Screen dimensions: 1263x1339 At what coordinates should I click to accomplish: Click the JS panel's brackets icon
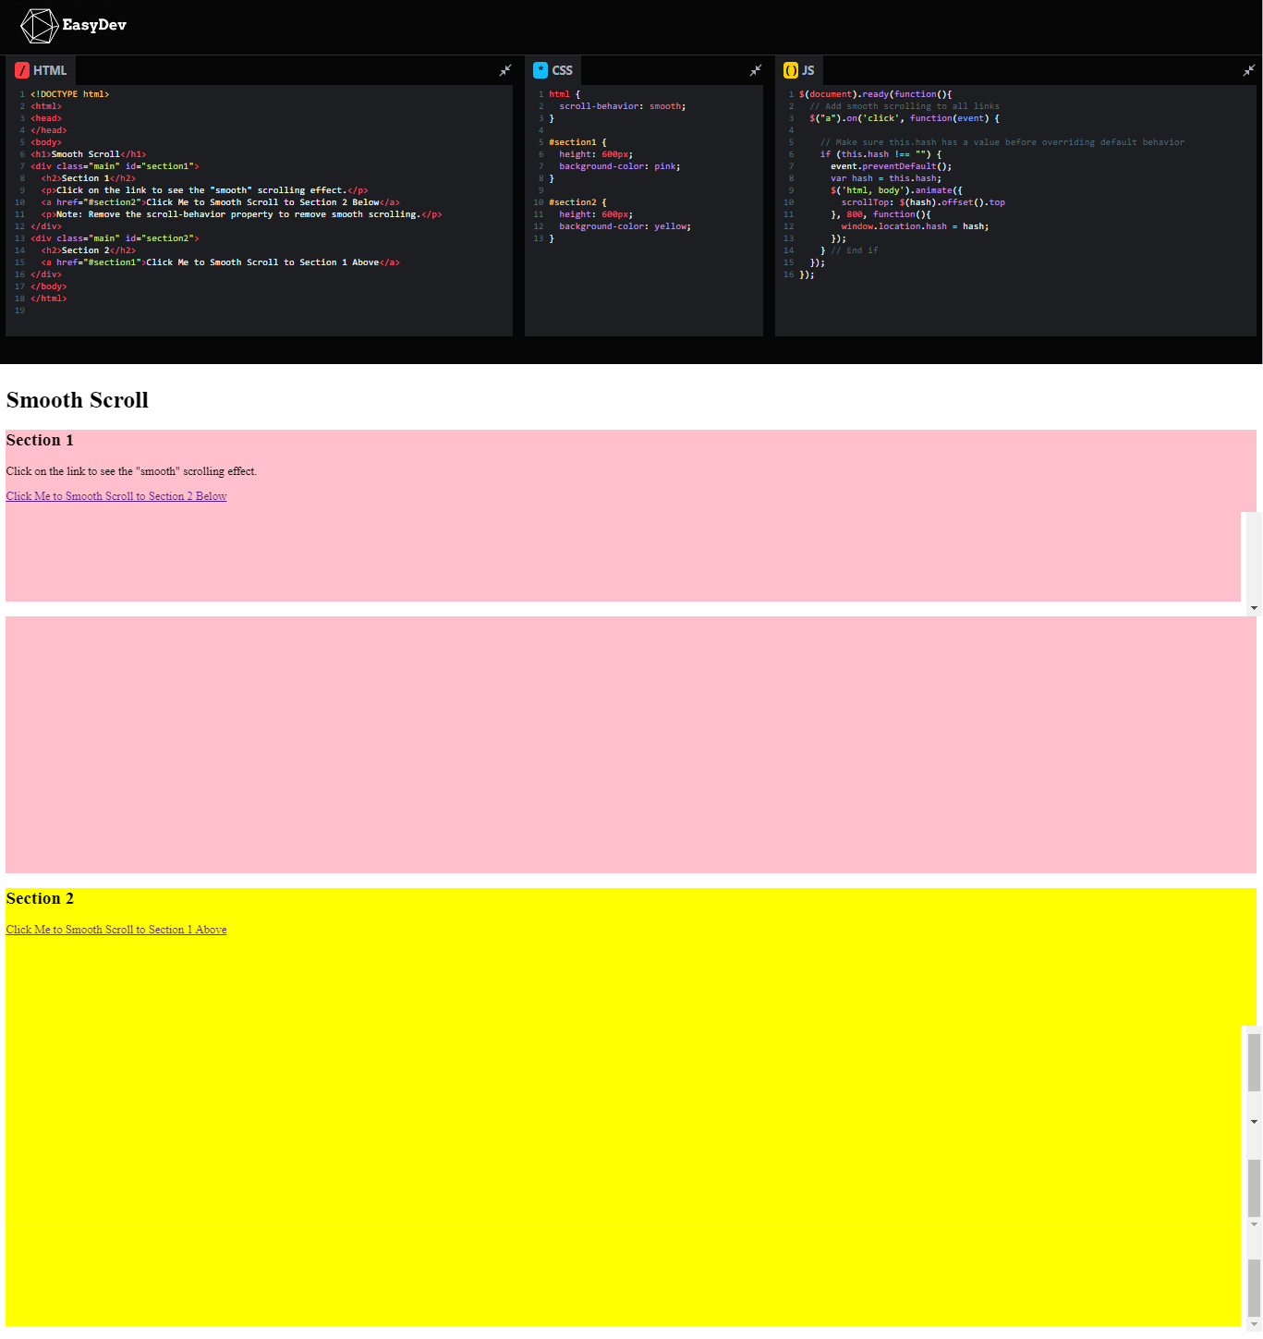(x=790, y=69)
